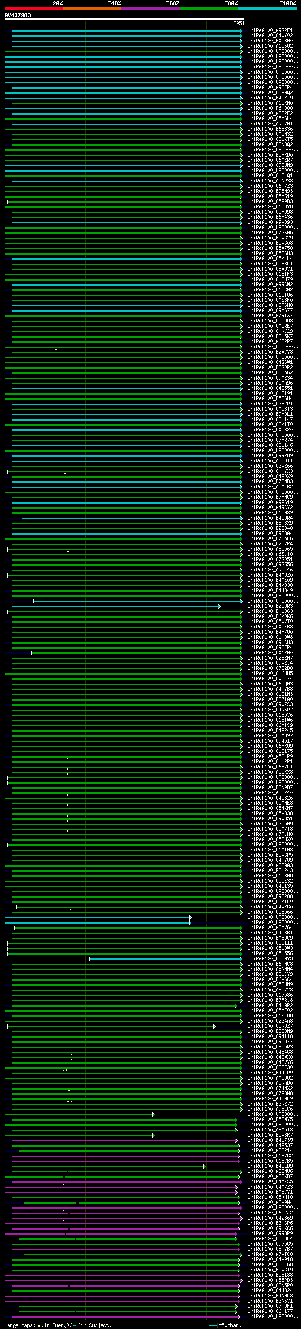Select the UniRef100_C5WVT0 label

(x=269, y=622)
